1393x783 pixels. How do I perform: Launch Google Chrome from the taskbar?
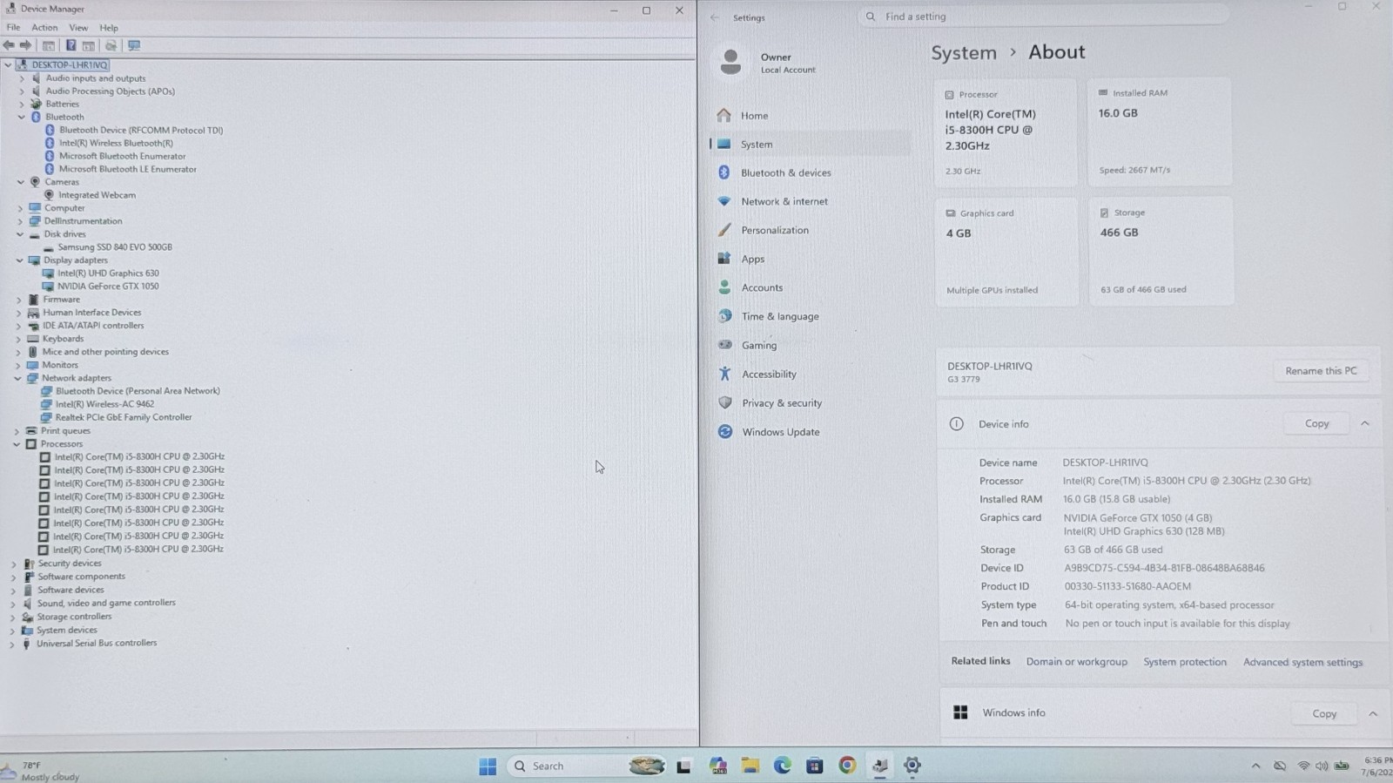(x=847, y=766)
